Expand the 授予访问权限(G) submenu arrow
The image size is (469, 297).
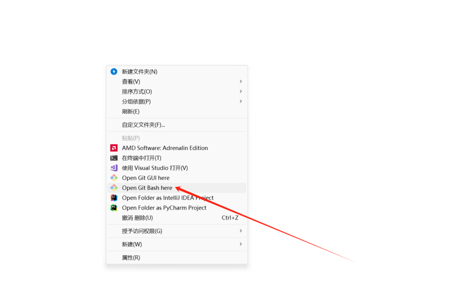coord(240,231)
